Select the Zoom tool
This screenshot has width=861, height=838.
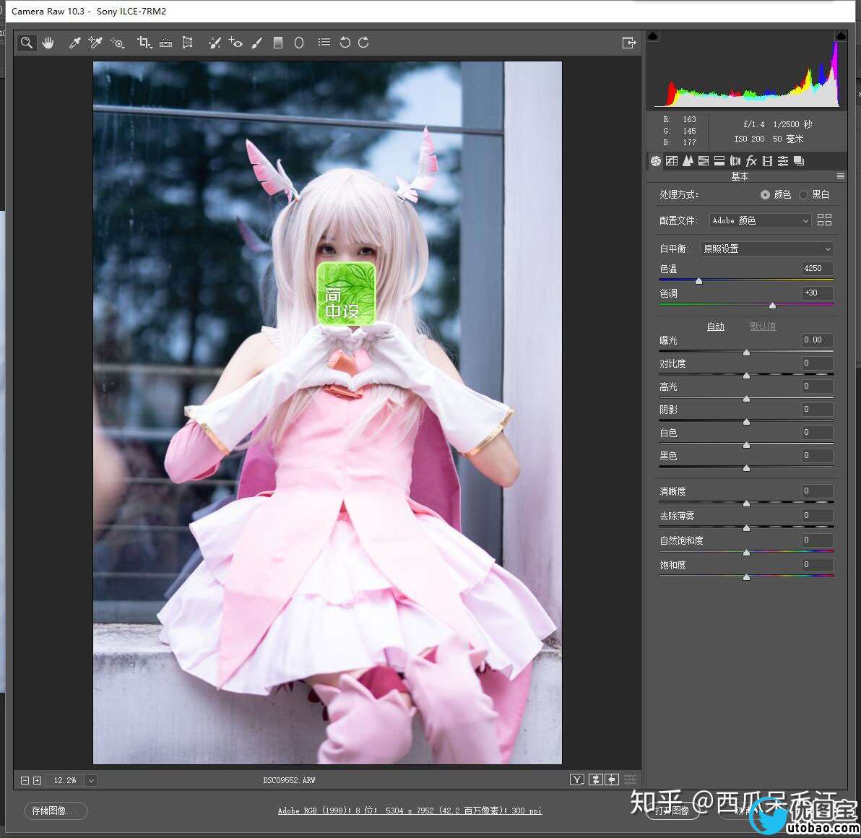point(26,43)
